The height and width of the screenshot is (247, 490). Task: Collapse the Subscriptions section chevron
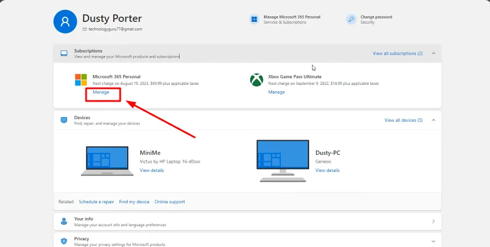(x=433, y=54)
